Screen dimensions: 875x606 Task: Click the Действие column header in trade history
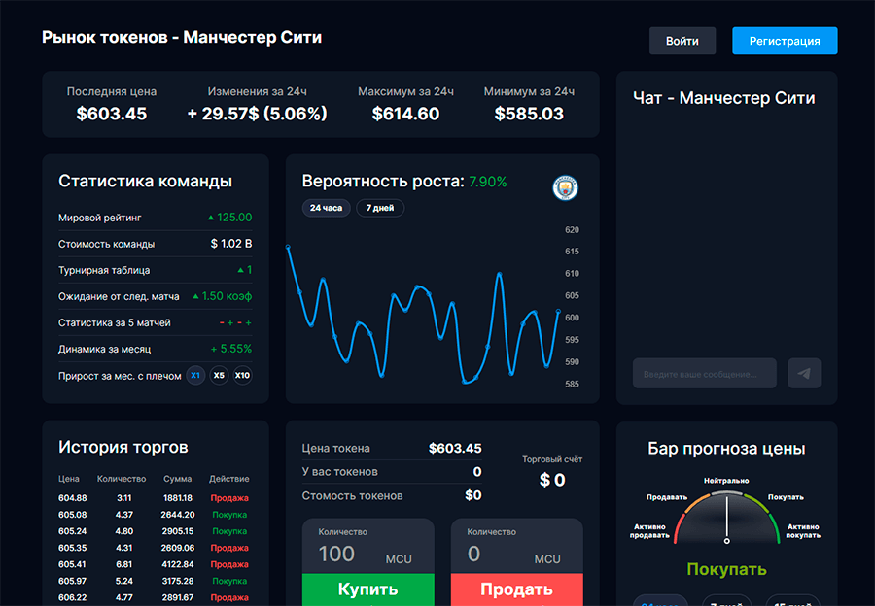pyautogui.click(x=228, y=479)
